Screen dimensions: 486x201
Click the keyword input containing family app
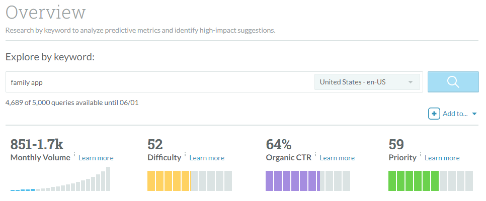point(158,82)
